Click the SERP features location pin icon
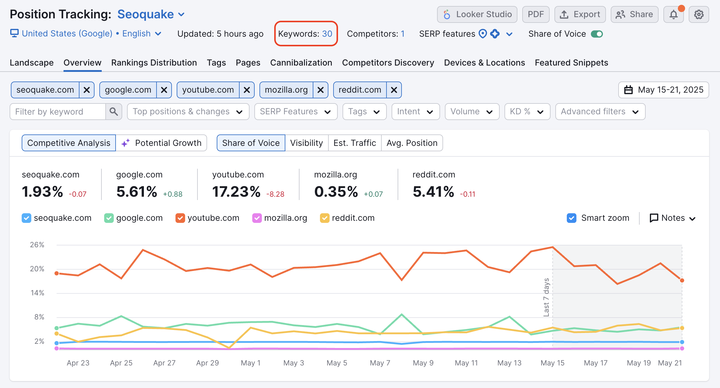This screenshot has width=720, height=388. tap(483, 34)
